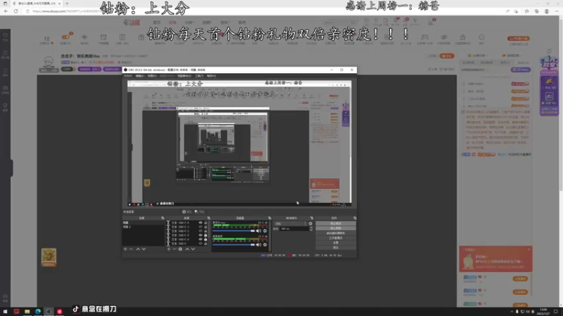Image resolution: width=563 pixels, height=316 pixels.
Task: Select the second scene in Scenes list
Action: pyautogui.click(x=144, y=227)
